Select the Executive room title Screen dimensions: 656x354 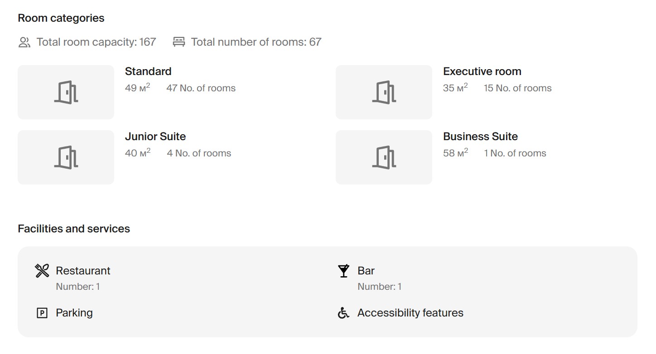click(x=482, y=71)
